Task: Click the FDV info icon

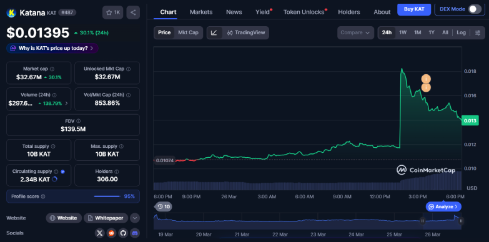Action: click(x=79, y=121)
